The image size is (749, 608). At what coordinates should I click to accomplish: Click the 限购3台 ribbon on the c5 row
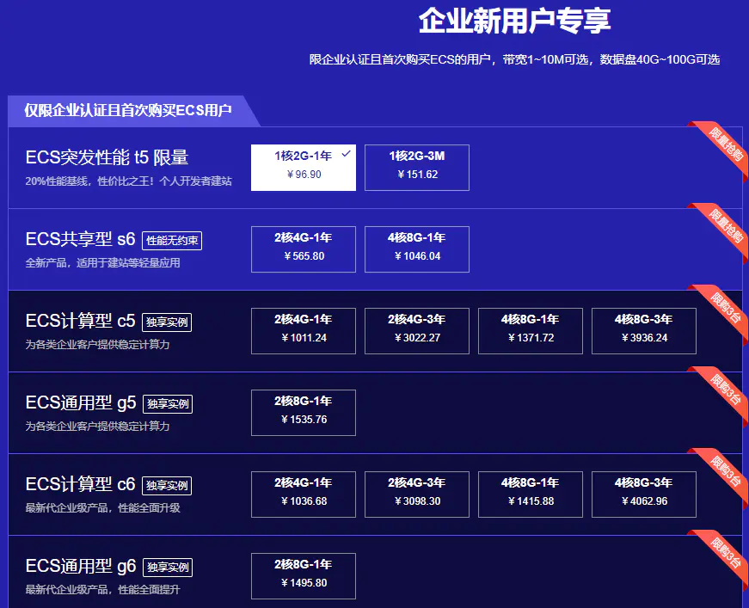pyautogui.click(x=724, y=309)
